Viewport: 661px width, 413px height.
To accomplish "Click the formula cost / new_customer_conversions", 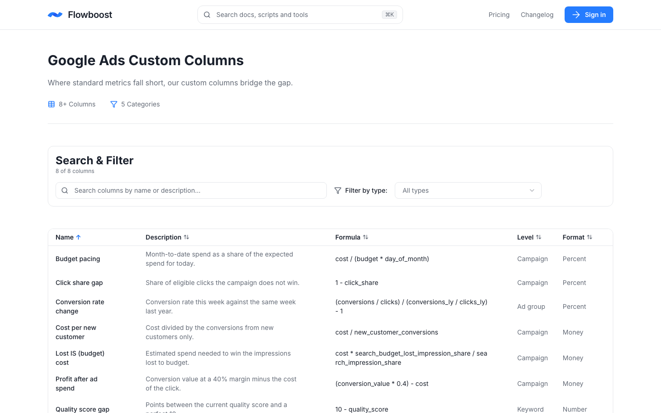I will coord(387,332).
